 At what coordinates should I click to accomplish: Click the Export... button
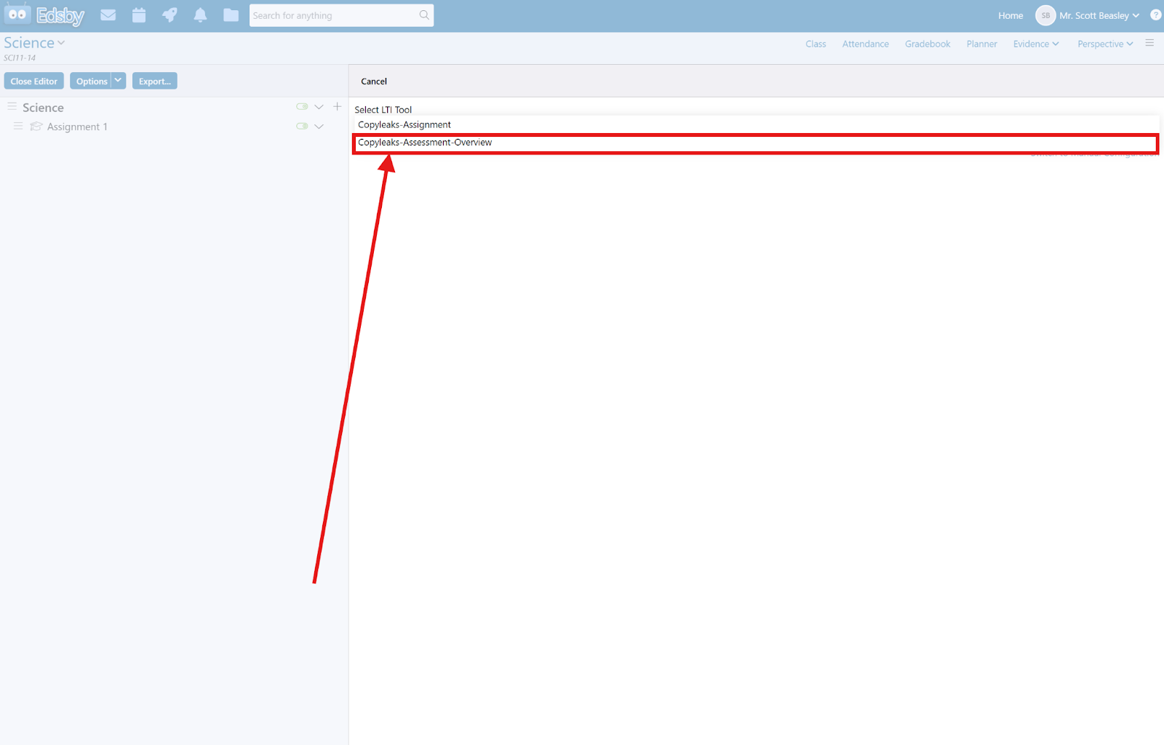pos(155,81)
